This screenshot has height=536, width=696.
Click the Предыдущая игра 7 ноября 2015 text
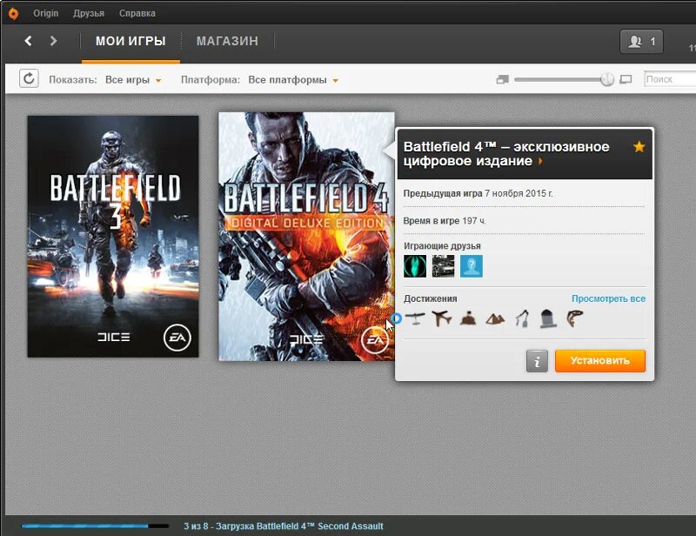478,194
